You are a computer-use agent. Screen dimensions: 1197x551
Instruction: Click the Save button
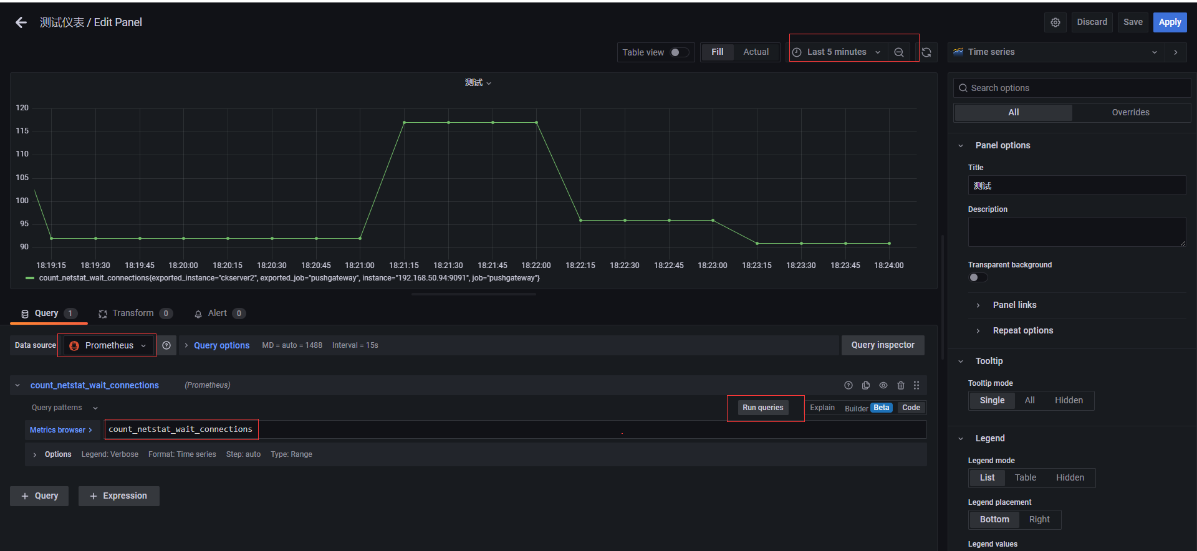tap(1133, 22)
